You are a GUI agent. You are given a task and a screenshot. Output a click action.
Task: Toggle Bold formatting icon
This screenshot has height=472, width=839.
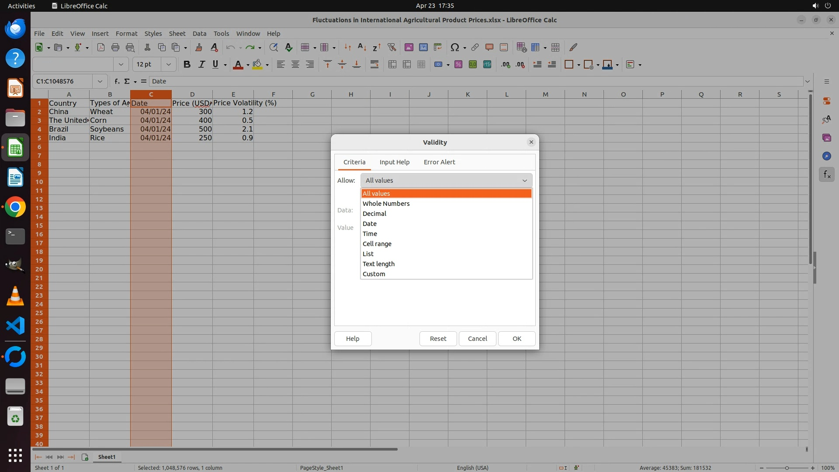pos(187,65)
